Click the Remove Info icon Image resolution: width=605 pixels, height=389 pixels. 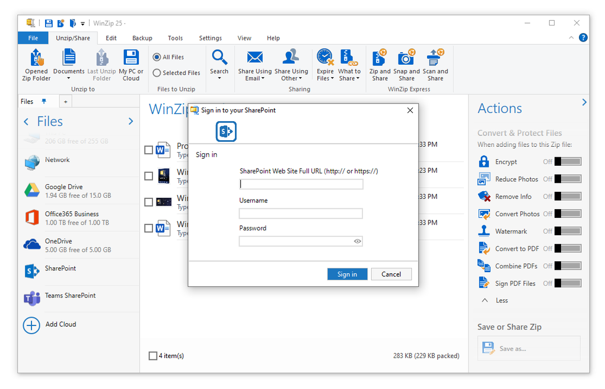pos(484,196)
